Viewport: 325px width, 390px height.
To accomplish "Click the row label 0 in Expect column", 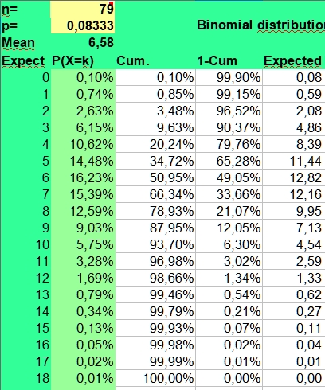I will (25, 77).
